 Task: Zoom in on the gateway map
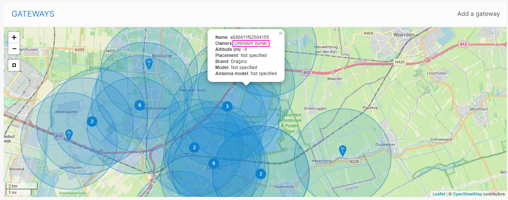pyautogui.click(x=14, y=37)
